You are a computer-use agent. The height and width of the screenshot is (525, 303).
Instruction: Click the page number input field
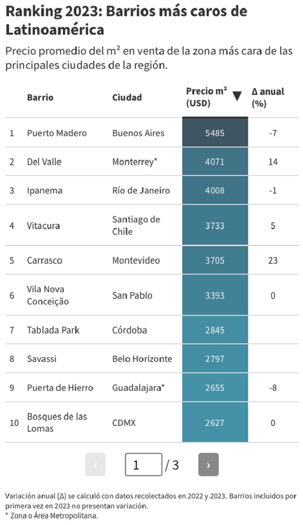pos(143,465)
